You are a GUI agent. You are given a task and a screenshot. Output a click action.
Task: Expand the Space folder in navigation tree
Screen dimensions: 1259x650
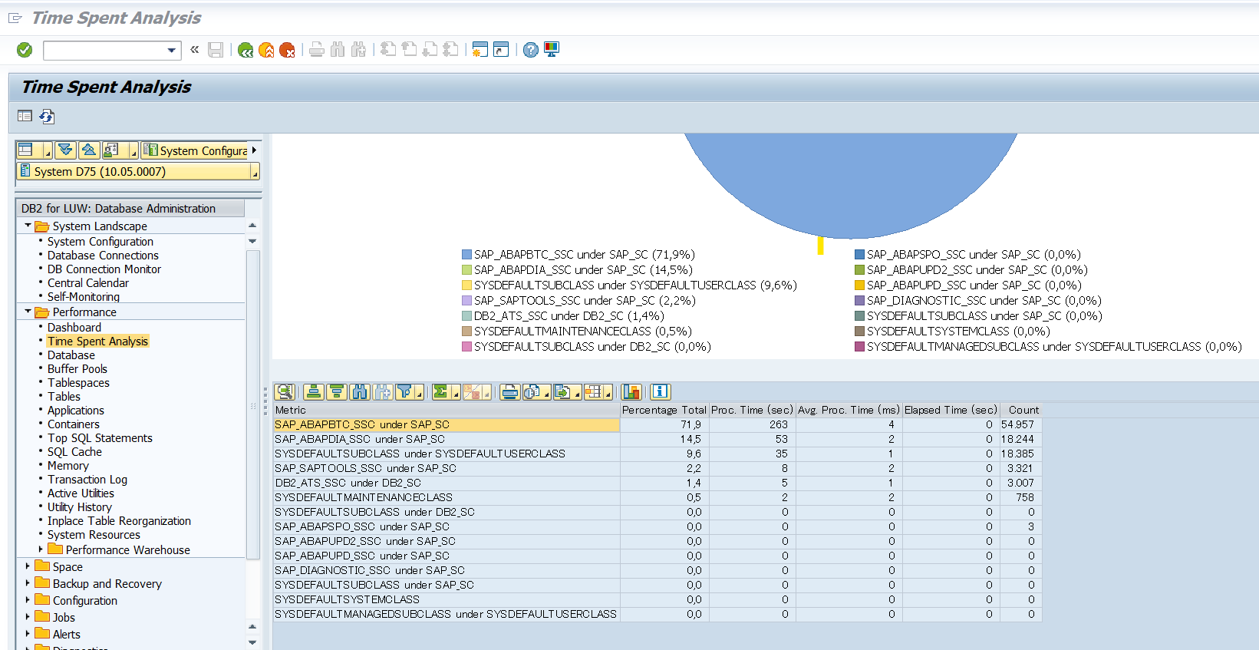coord(28,566)
